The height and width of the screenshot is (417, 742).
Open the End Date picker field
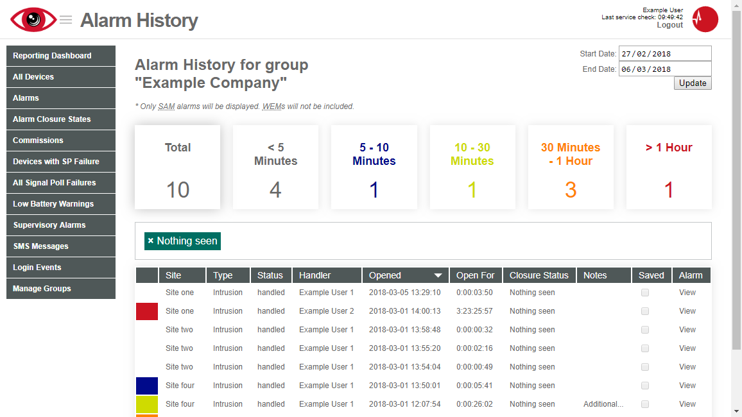[x=665, y=69]
